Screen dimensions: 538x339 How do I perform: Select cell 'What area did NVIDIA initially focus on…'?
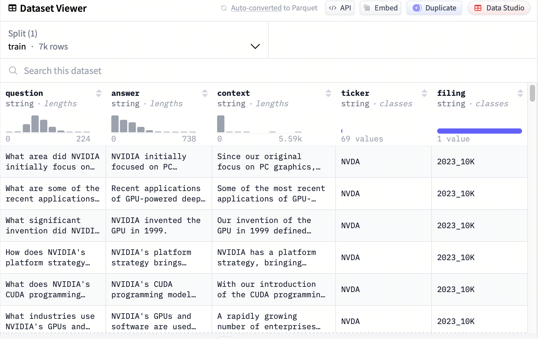pyautogui.click(x=53, y=162)
